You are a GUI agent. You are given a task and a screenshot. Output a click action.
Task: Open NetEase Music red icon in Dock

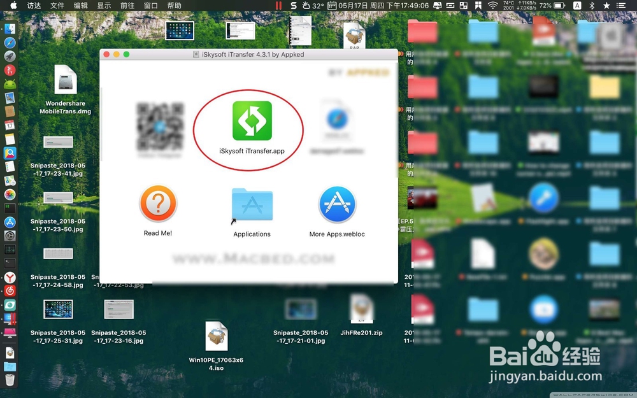pos(10,291)
